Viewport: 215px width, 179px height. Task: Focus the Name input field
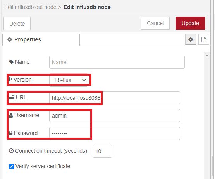(117, 62)
